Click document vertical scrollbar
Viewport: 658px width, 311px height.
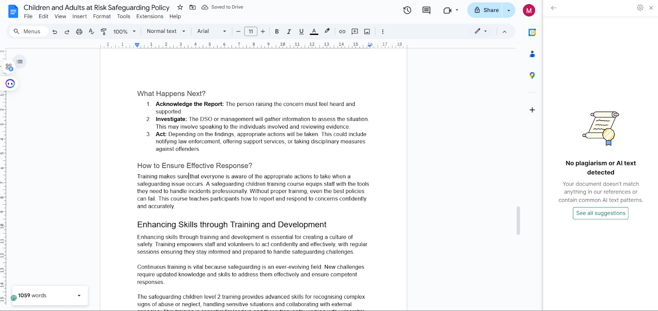pos(518,221)
